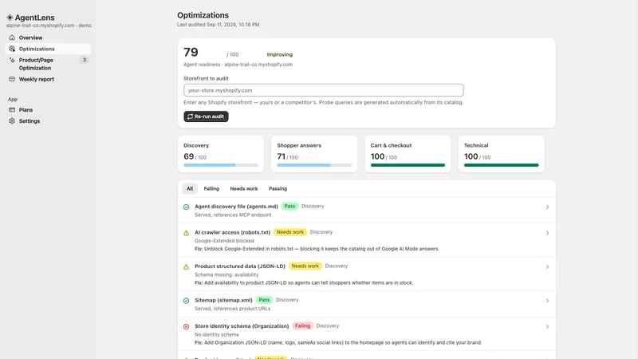Viewport: 638px width, 359px height.
Task: Click the AI crawler access (robots.txt) title
Action: coord(232,232)
